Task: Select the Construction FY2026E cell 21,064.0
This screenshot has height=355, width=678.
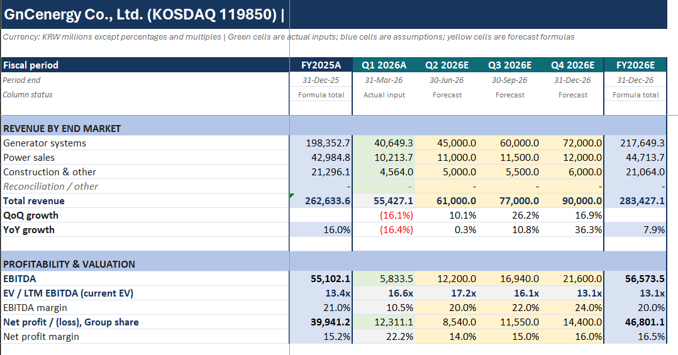Action: [635, 172]
